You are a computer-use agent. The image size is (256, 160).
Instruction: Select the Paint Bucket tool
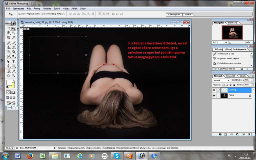coord(14,52)
